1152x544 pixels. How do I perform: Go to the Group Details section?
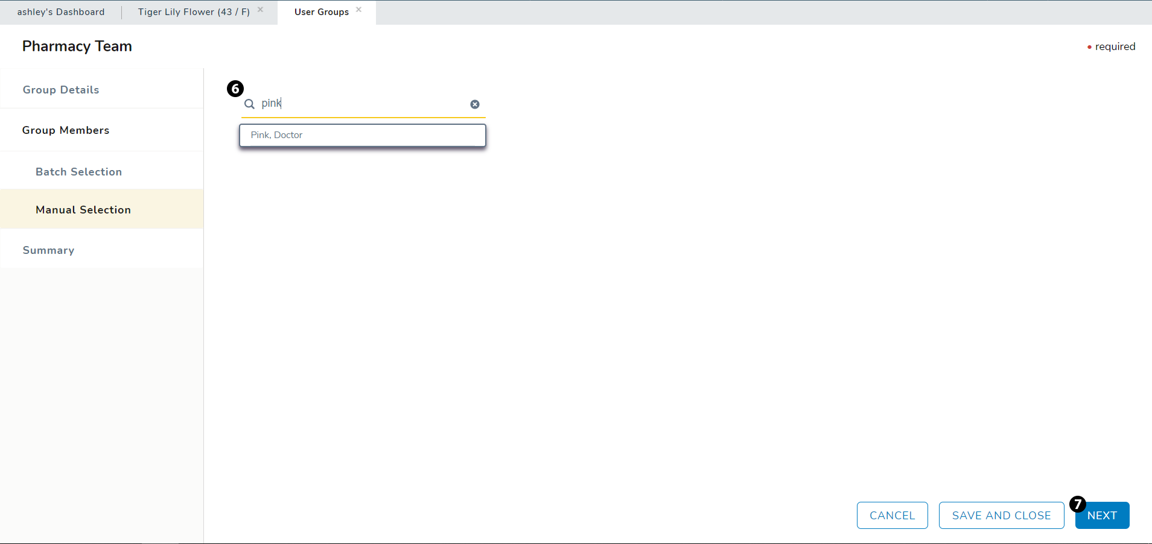pyautogui.click(x=61, y=90)
